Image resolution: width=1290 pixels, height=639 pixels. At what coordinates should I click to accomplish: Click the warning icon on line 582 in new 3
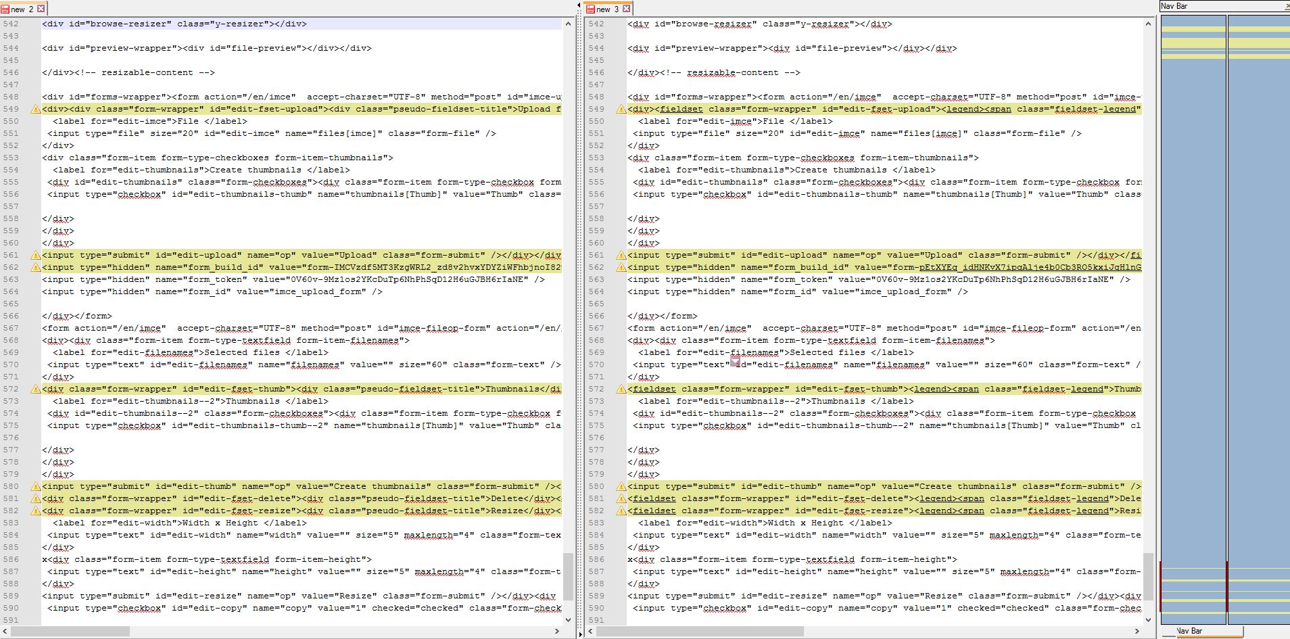[621, 511]
